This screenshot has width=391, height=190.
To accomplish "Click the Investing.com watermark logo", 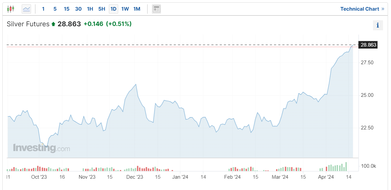I will click(x=42, y=148).
